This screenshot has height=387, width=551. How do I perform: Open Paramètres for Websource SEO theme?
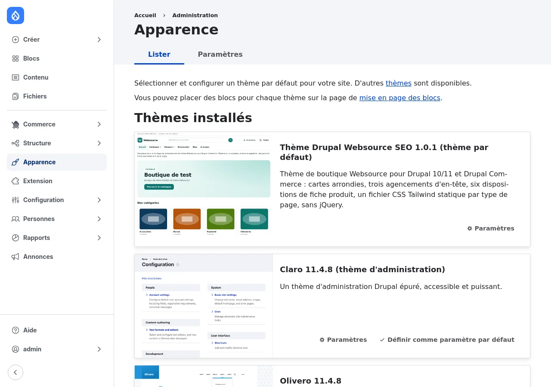[x=491, y=228]
